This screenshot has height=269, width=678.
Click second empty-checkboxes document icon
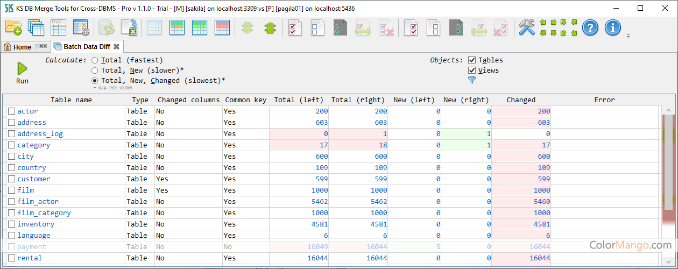[434, 27]
